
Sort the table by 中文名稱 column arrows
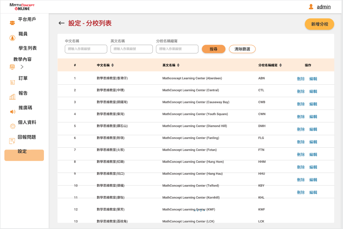(x=112, y=65)
